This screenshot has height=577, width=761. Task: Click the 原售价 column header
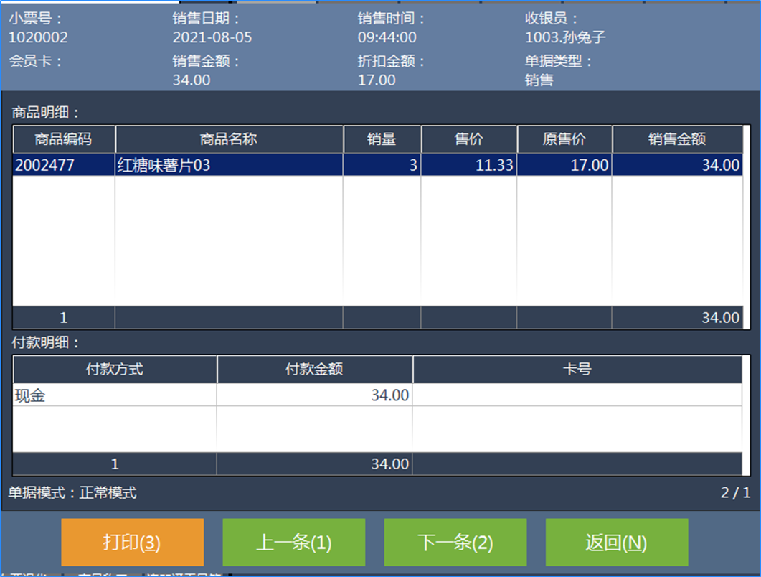(564, 139)
